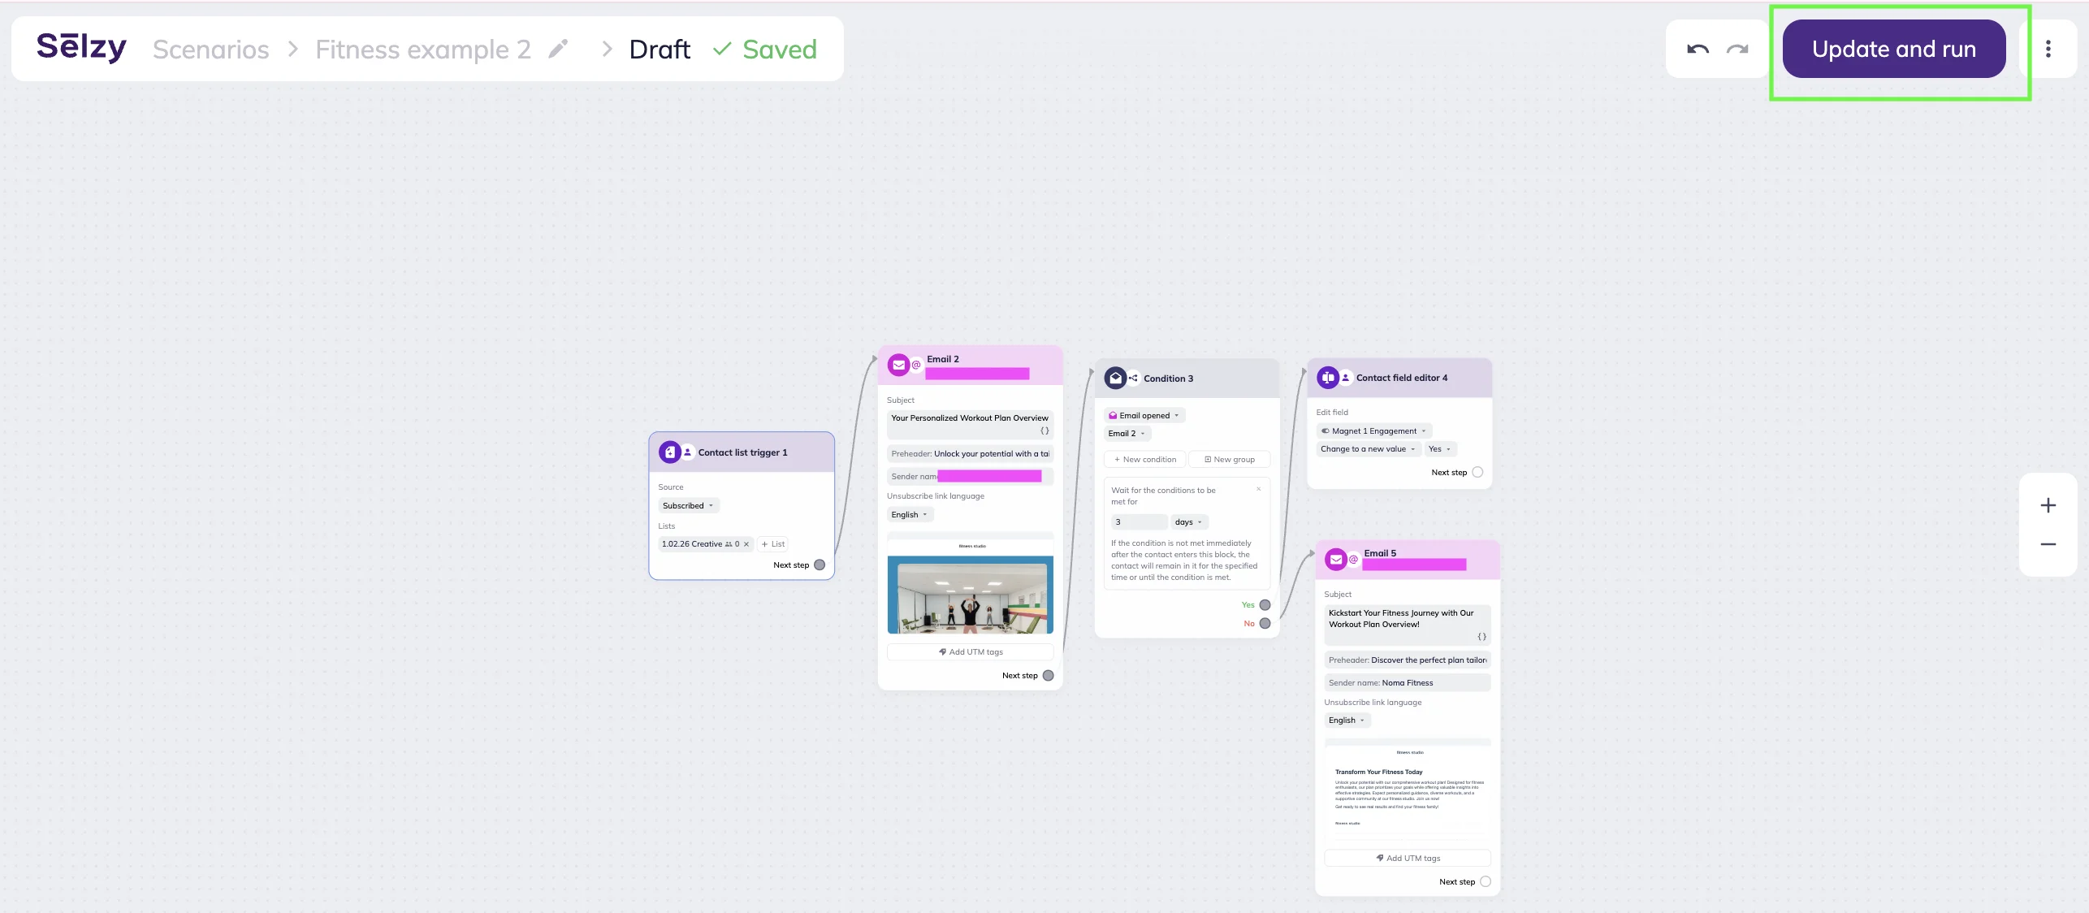Zoom out the canvas with minus
Viewport: 2089px width, 913px height.
tap(2048, 544)
